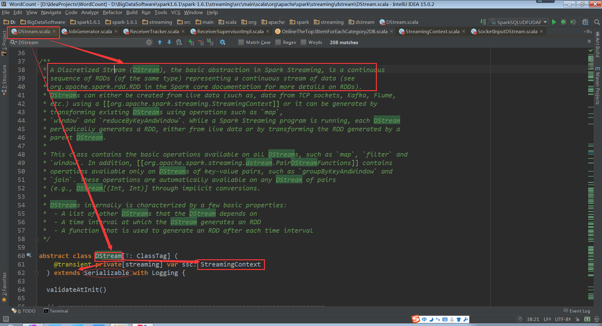Open the Structure tool window
The height and width of the screenshot is (326, 602).
coord(4,80)
